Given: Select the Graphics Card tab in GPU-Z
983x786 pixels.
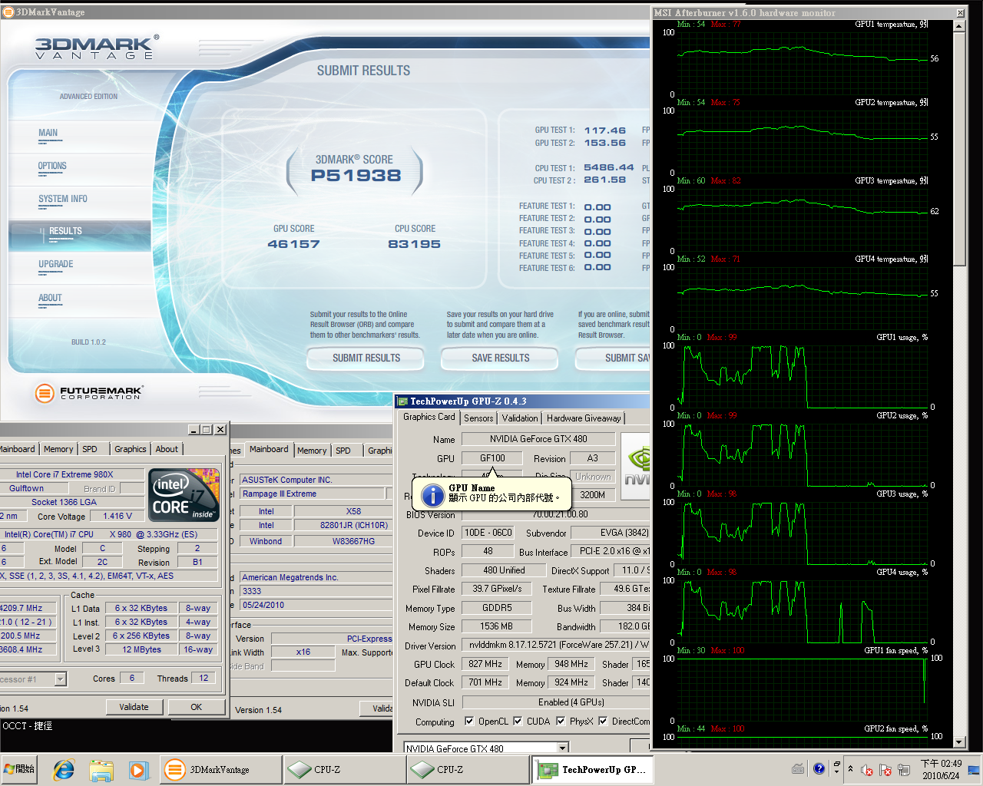Looking at the screenshot, I should 429,417.
